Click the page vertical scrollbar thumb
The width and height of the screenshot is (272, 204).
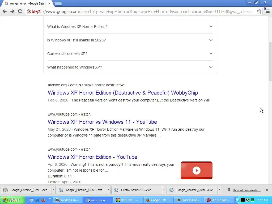(270, 61)
